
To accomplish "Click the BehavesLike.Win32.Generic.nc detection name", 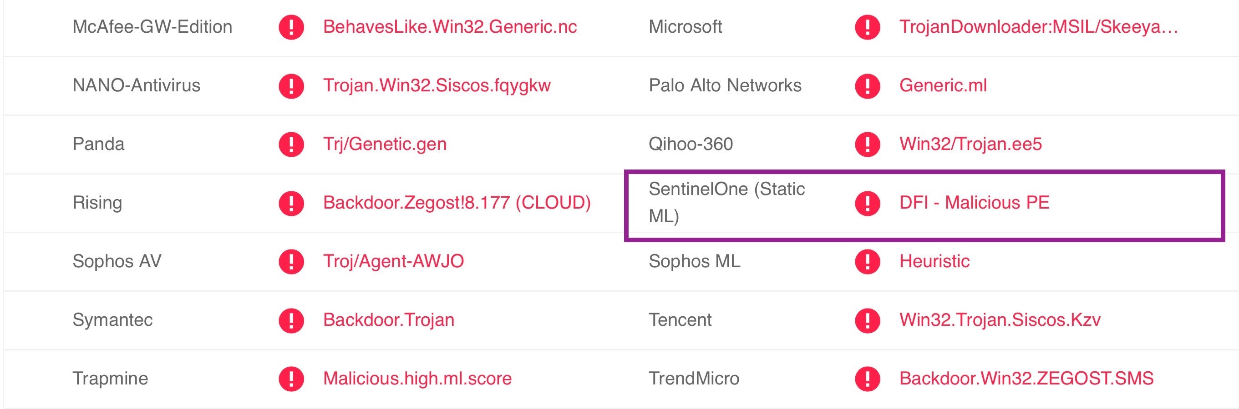I will tap(450, 27).
